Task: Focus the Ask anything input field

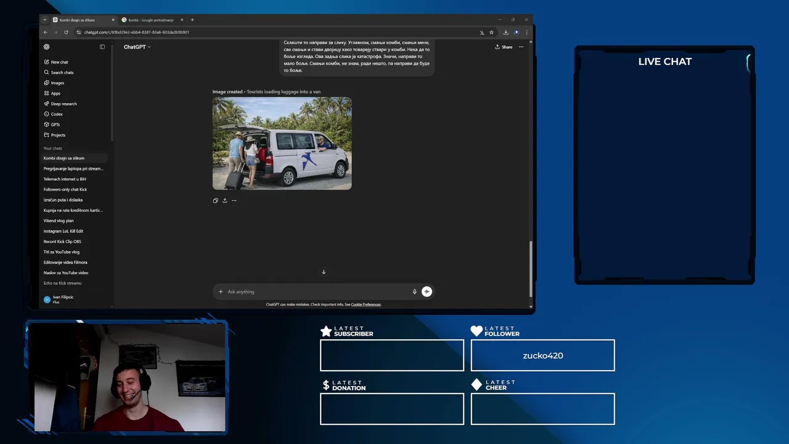Action: pyautogui.click(x=317, y=292)
